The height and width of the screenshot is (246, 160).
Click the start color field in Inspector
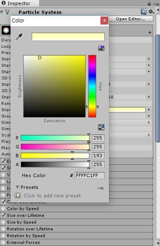pos(127,109)
